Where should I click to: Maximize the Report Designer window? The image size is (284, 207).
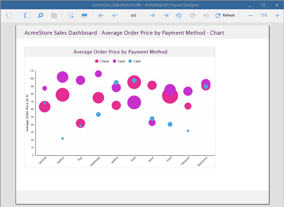point(264,5)
